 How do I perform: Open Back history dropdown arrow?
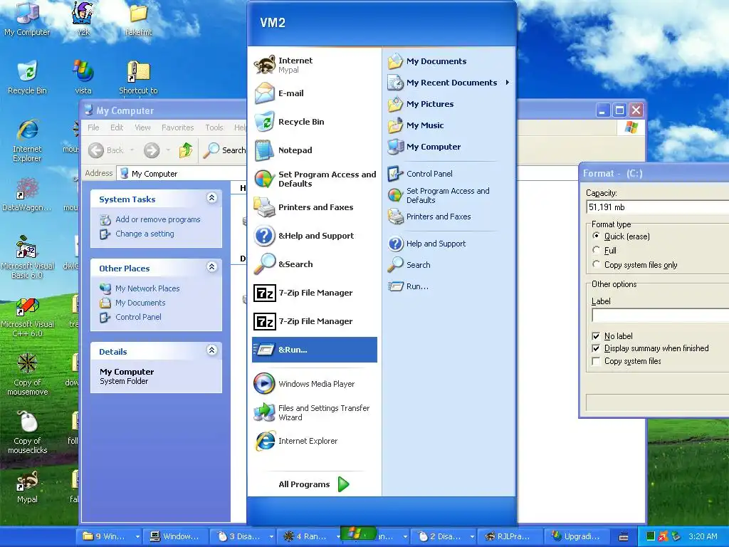click(x=132, y=150)
